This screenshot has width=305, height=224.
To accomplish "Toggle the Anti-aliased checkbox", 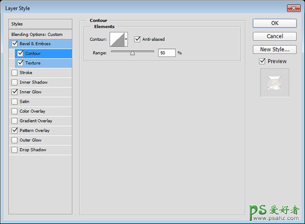I will click(137, 39).
